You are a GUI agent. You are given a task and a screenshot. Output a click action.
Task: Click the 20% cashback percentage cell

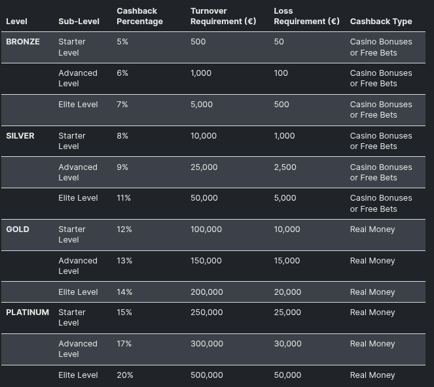click(x=125, y=375)
